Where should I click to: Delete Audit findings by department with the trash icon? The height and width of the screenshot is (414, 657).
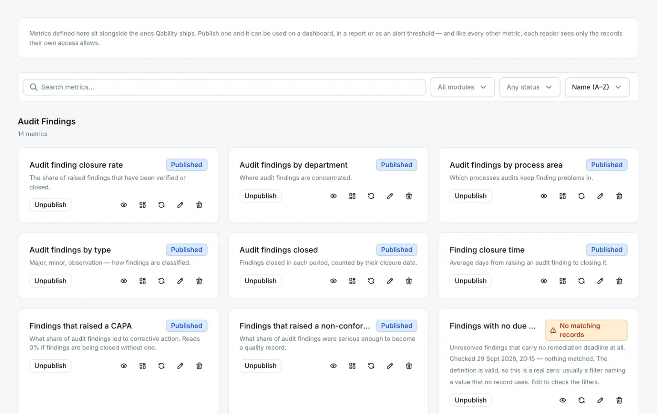pyautogui.click(x=409, y=196)
